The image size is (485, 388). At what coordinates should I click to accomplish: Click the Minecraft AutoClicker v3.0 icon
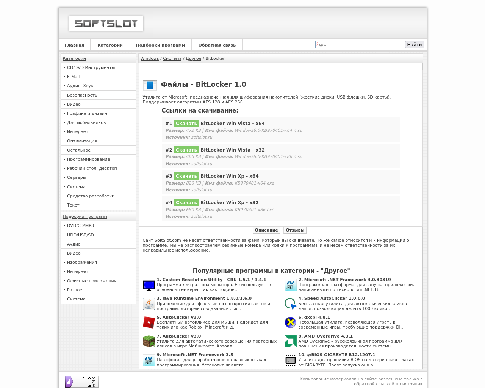149,341
